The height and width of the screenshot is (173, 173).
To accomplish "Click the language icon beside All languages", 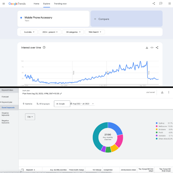I will point(37,104).
